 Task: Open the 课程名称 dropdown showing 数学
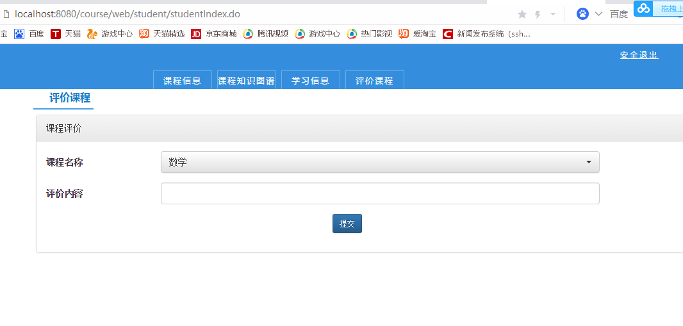(381, 162)
